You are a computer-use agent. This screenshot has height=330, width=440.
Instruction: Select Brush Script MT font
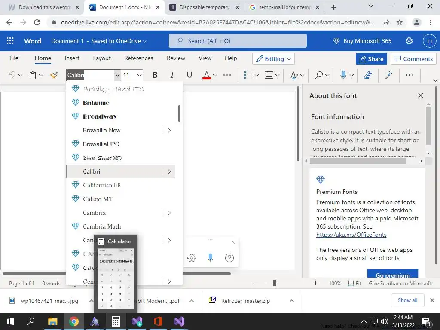(121, 158)
